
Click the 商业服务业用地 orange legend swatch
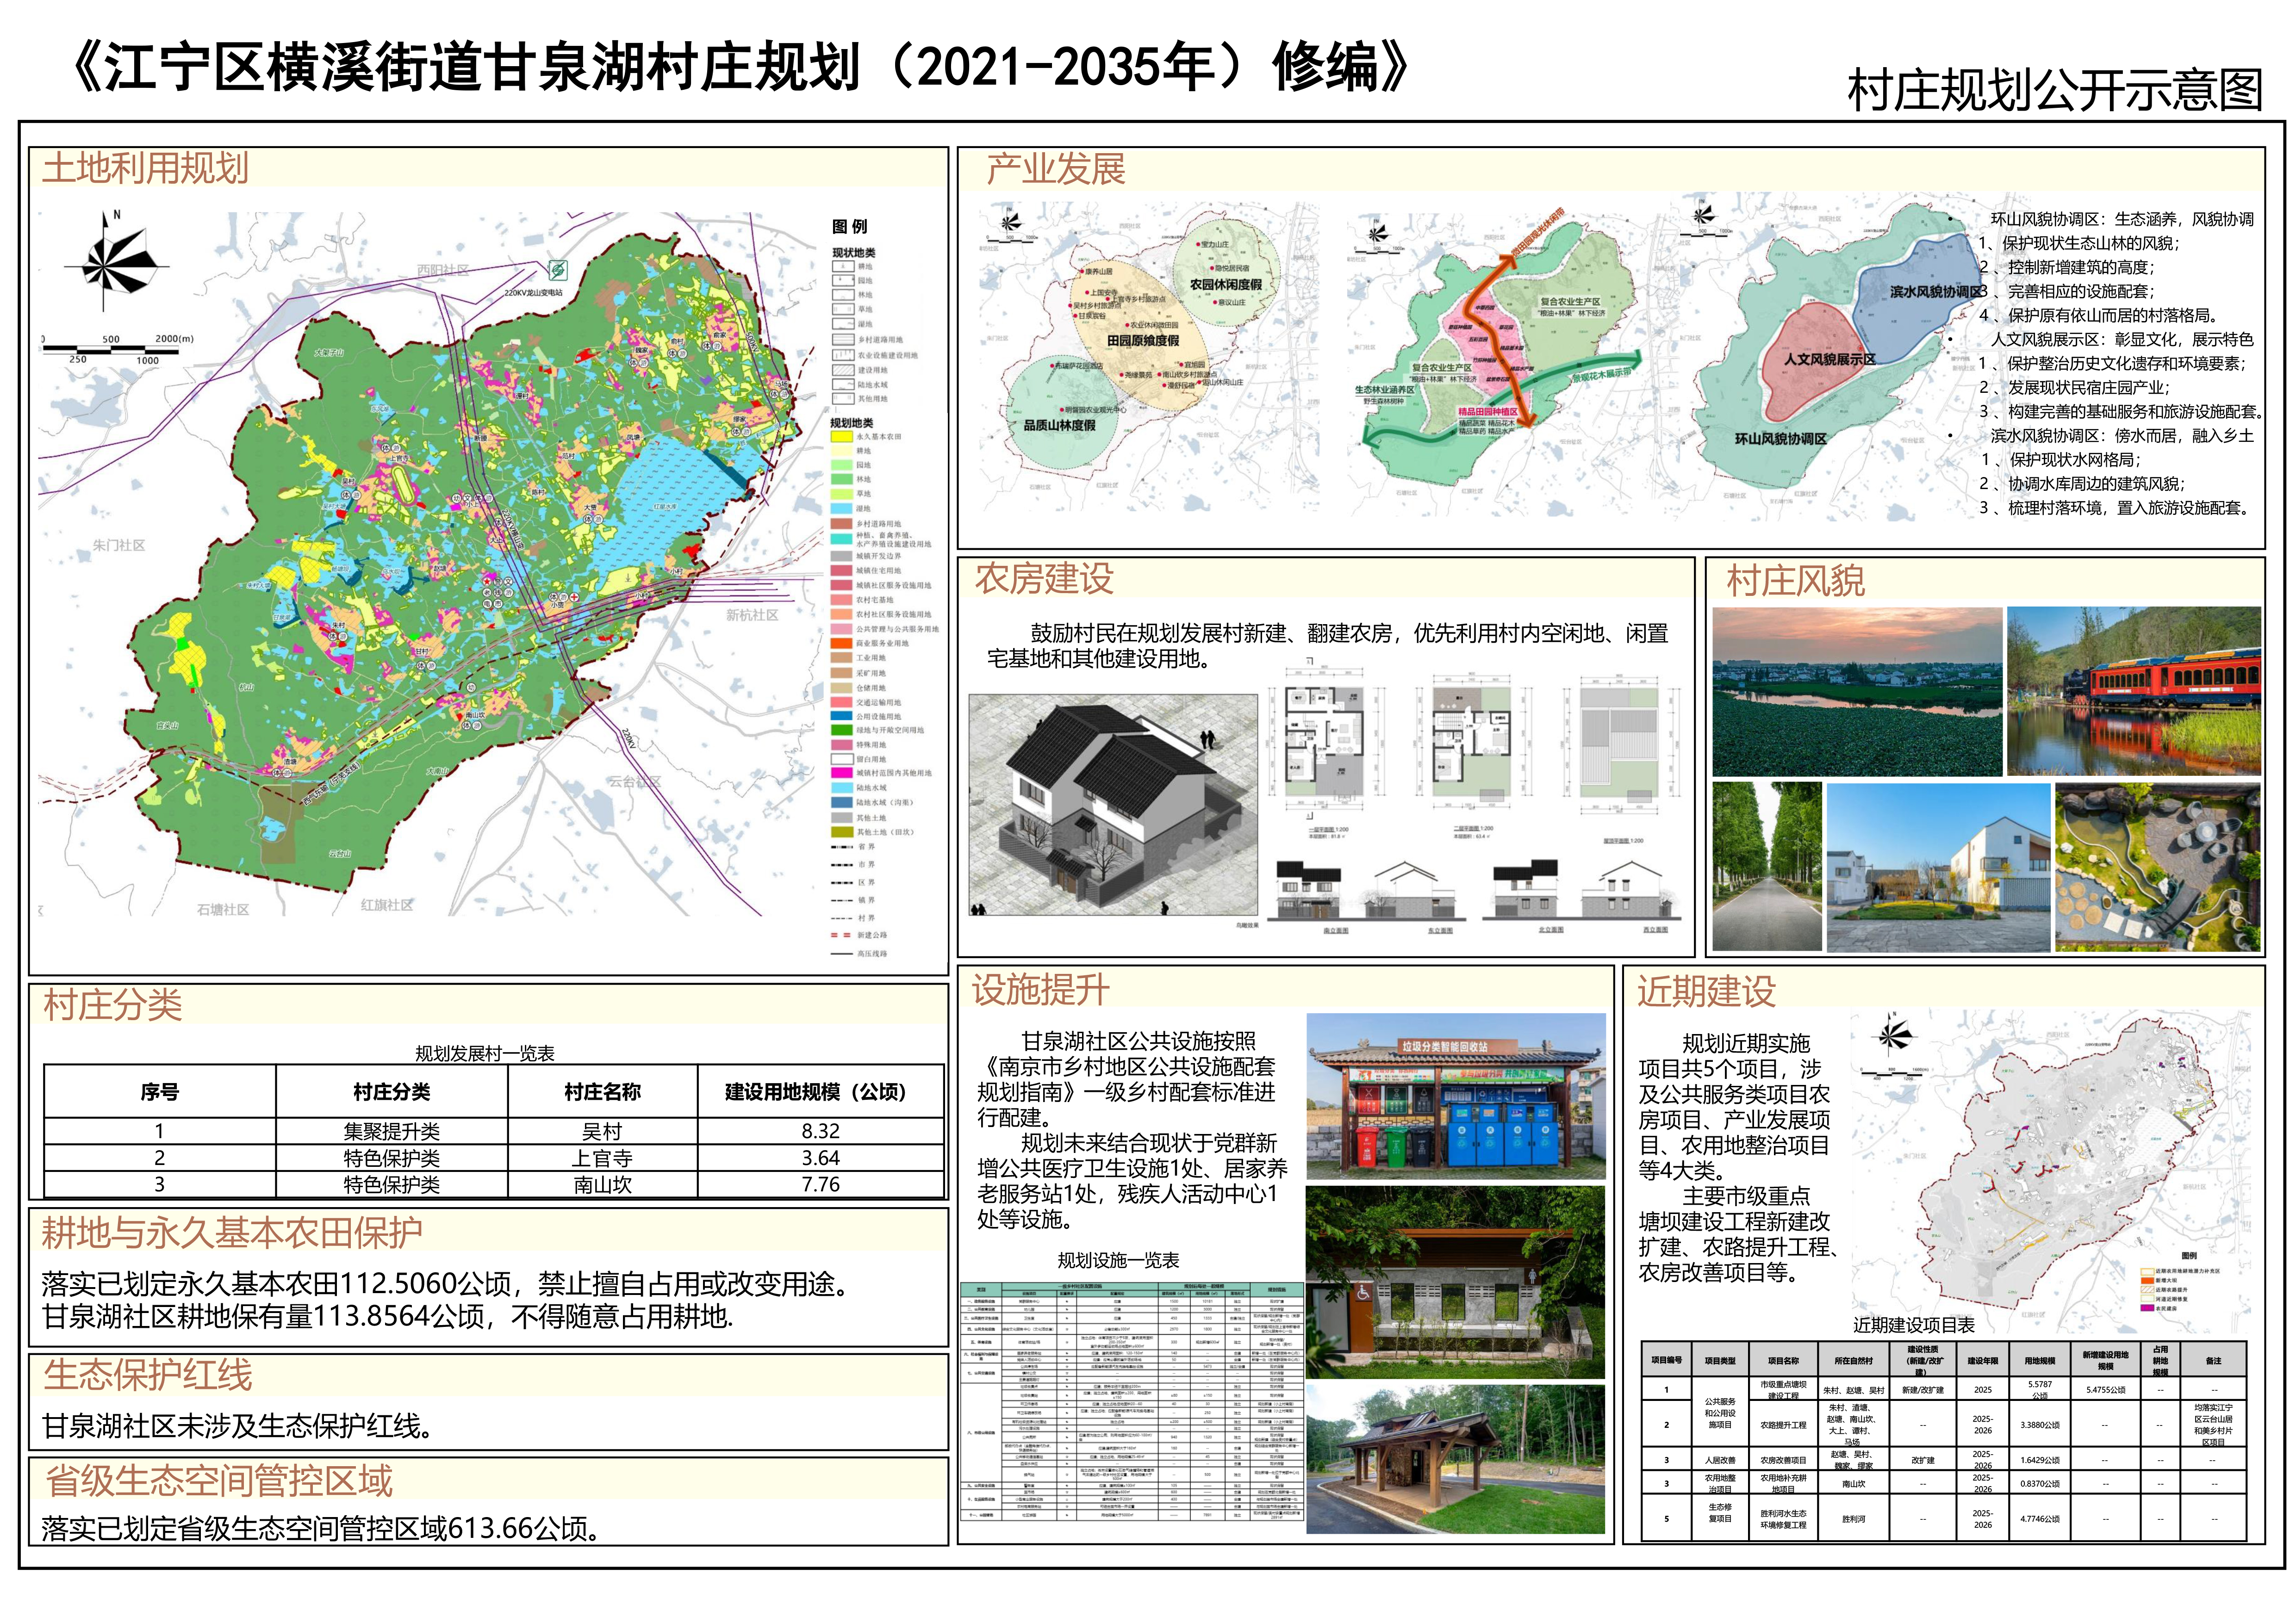841,644
